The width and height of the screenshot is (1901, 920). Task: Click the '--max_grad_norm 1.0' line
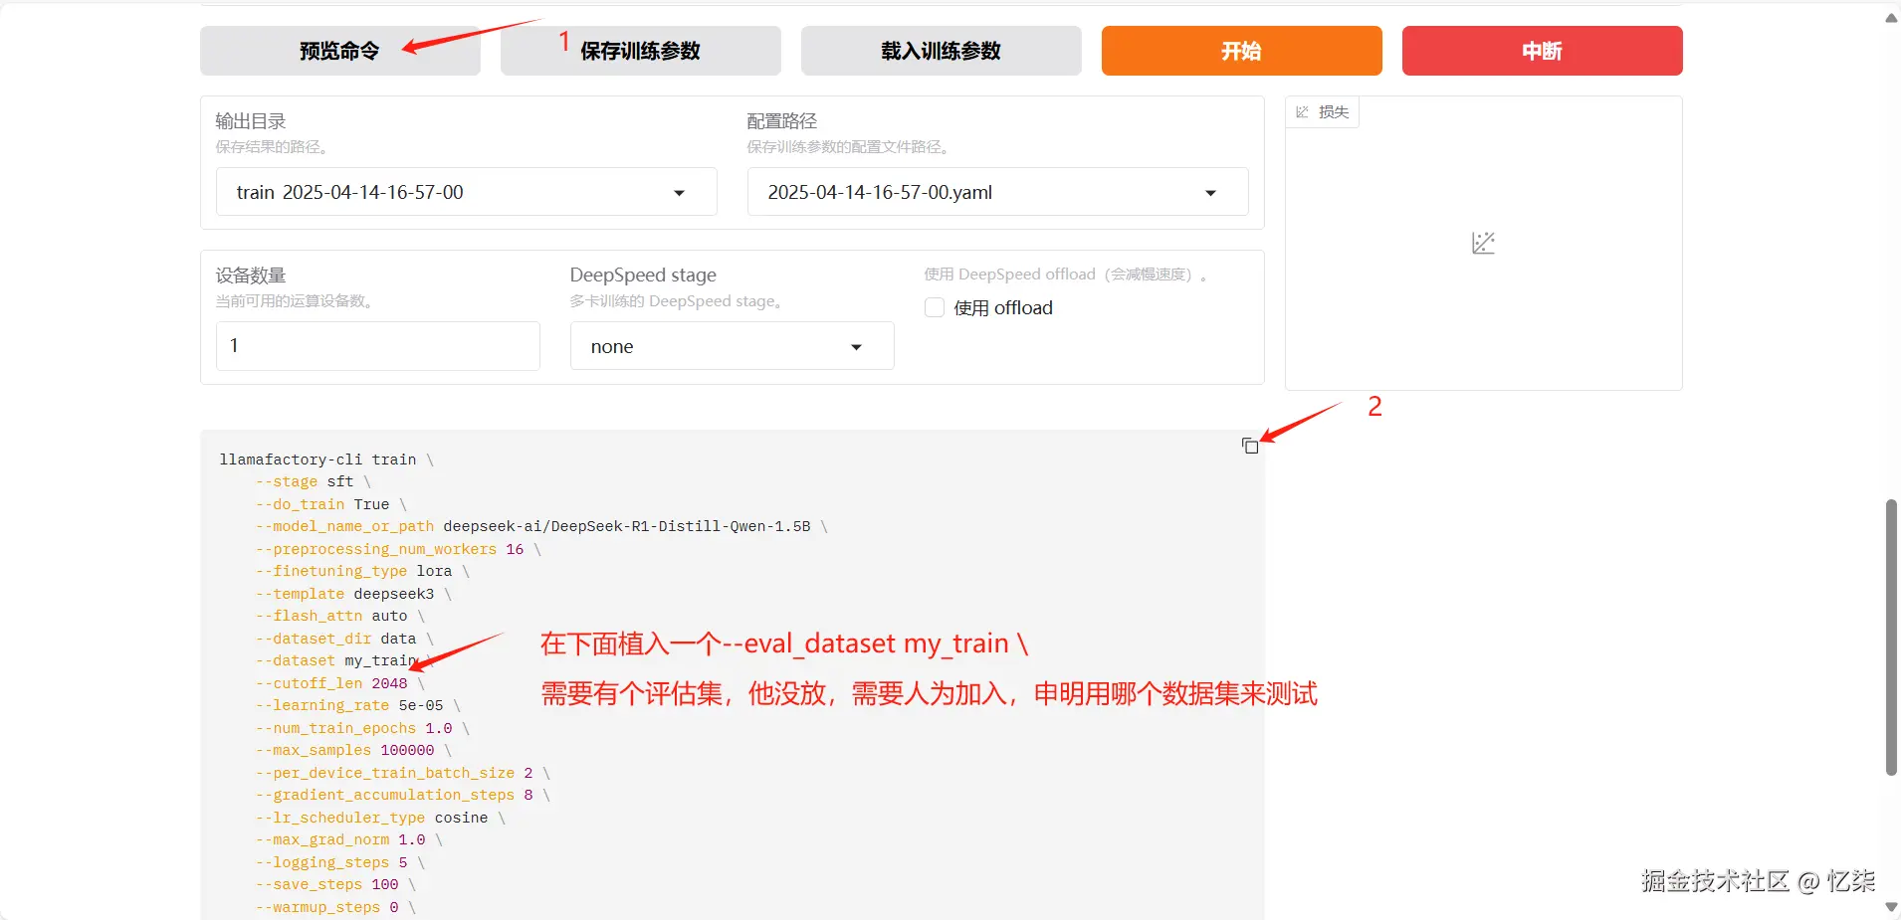[348, 839]
